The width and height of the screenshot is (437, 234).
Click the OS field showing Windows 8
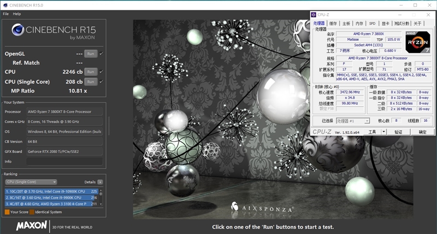[x=64, y=132]
